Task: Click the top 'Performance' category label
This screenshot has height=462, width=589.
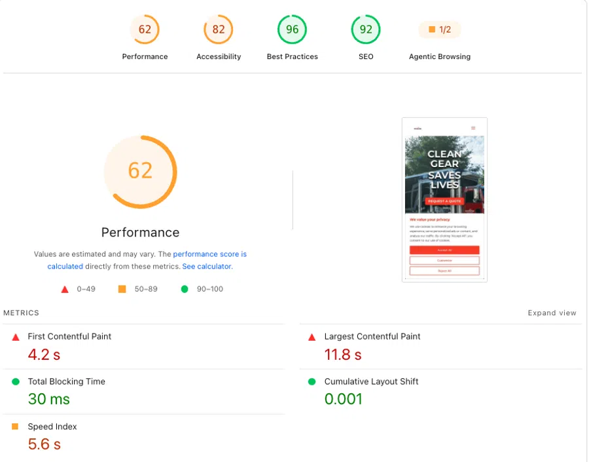Action: pyautogui.click(x=145, y=56)
